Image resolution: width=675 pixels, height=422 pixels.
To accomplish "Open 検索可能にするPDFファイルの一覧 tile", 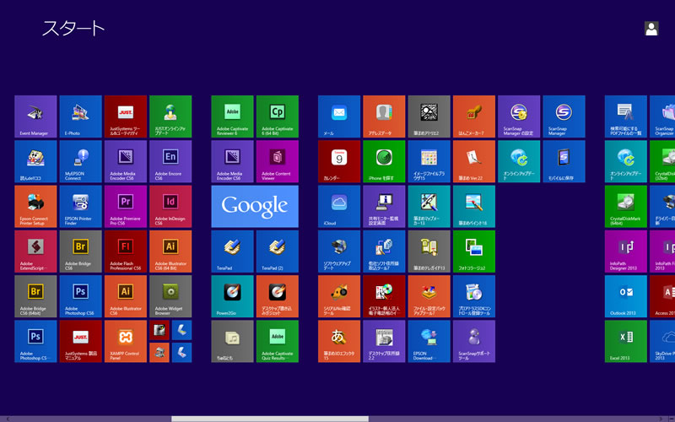I will tap(626, 116).
